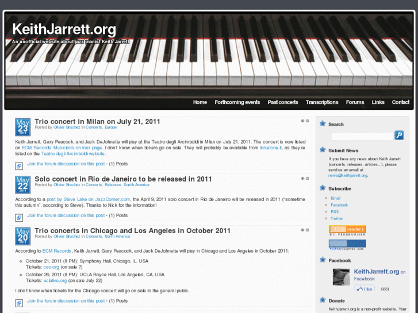418x313 pixels.
Task: Click the FeedBurner readers badge
Action: pos(347,231)
